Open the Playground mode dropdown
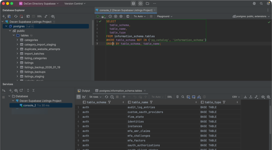The height and width of the screenshot is (150, 272). 165,16
